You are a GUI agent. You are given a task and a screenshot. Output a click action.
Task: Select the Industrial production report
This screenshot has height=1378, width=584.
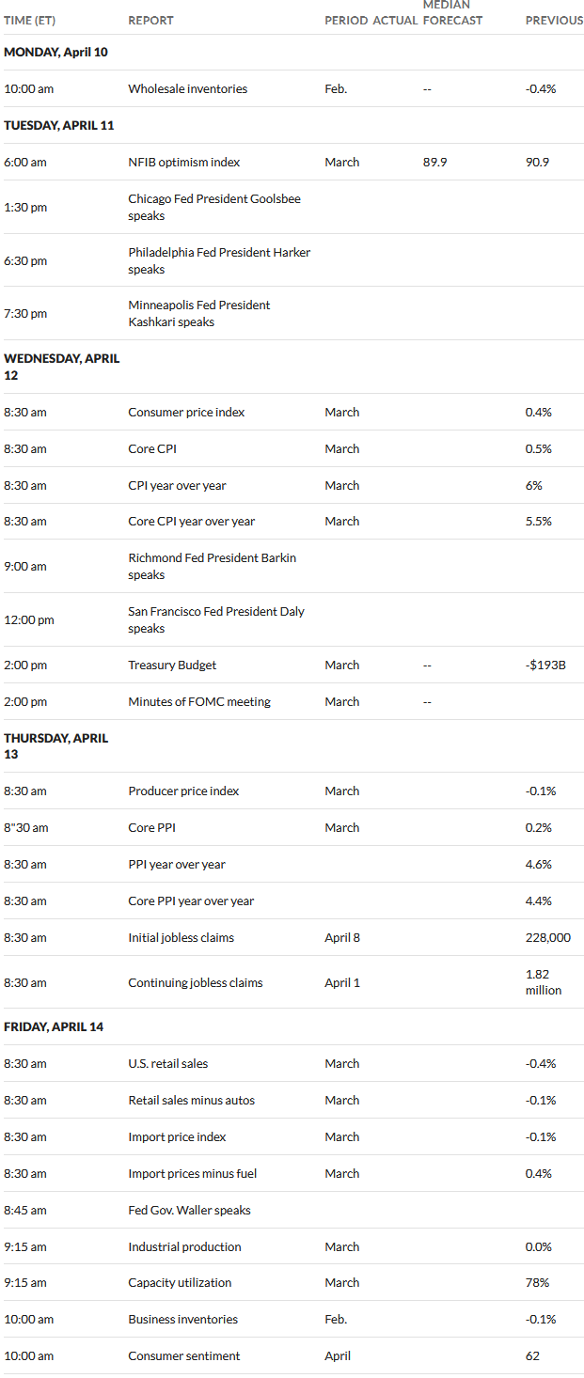[185, 1247]
